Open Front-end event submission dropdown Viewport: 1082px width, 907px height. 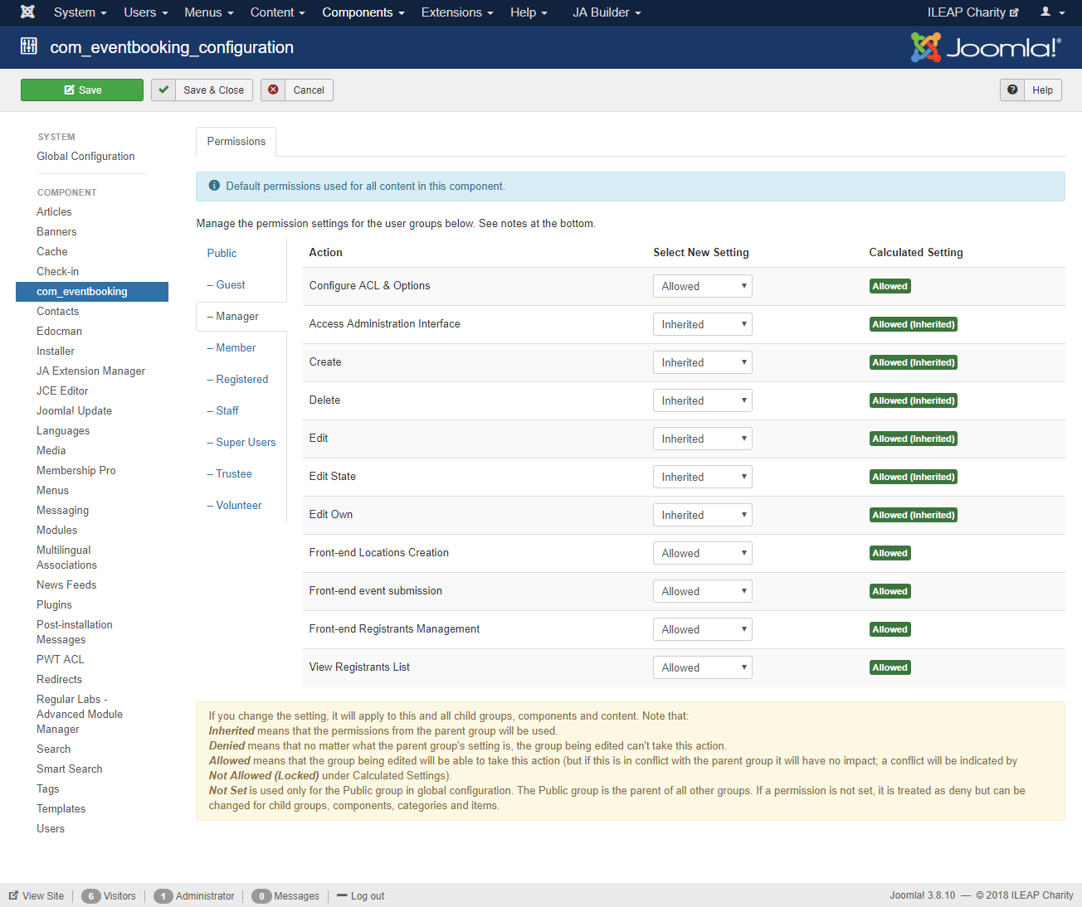pyautogui.click(x=702, y=591)
